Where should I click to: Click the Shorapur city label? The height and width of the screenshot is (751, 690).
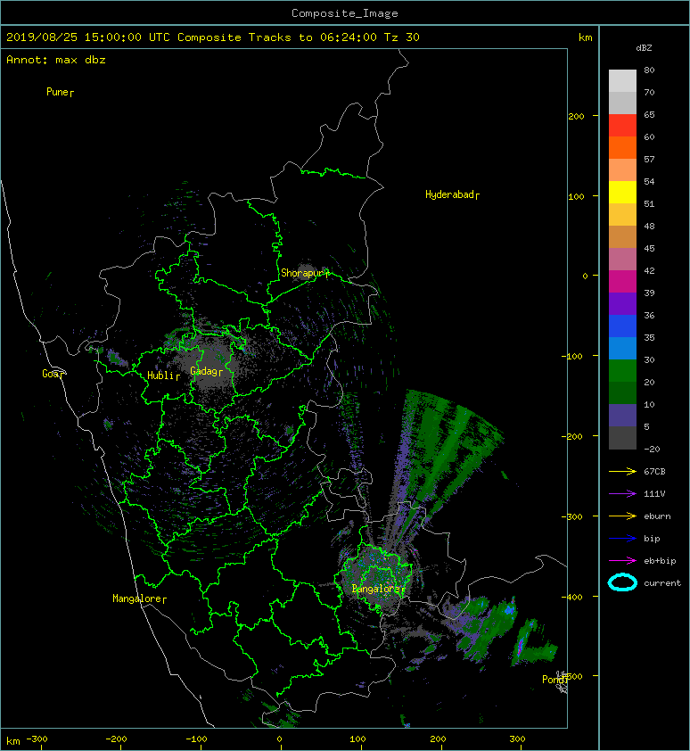(x=305, y=273)
